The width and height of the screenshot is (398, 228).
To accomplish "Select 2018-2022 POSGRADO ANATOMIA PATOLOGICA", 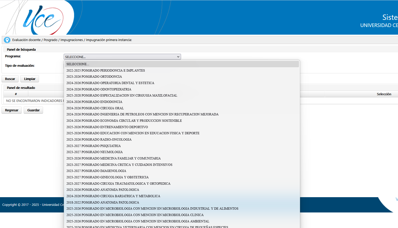I will click(103, 203).
